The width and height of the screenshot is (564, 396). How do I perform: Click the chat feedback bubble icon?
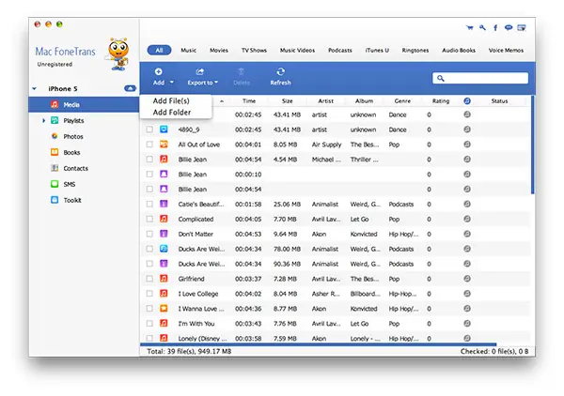[509, 27]
